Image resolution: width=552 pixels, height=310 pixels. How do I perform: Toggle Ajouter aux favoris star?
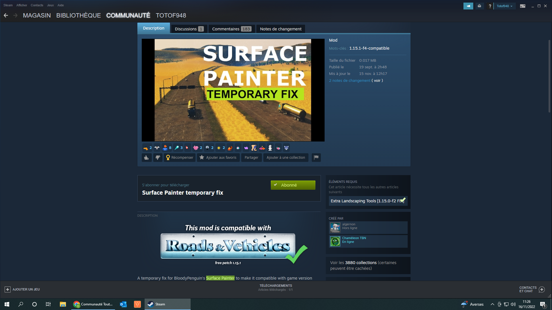point(218,158)
